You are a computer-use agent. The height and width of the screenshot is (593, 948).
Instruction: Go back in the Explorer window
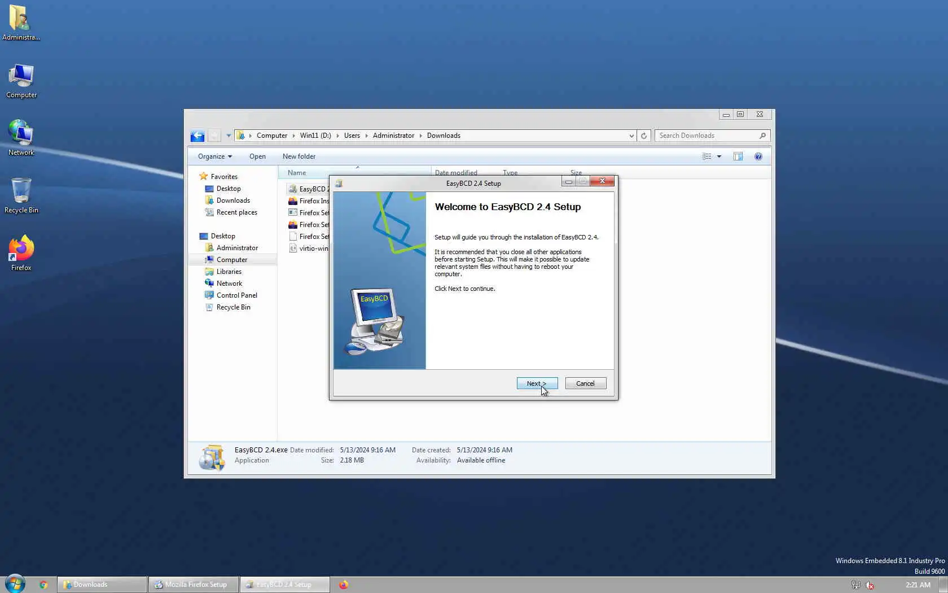point(197,136)
